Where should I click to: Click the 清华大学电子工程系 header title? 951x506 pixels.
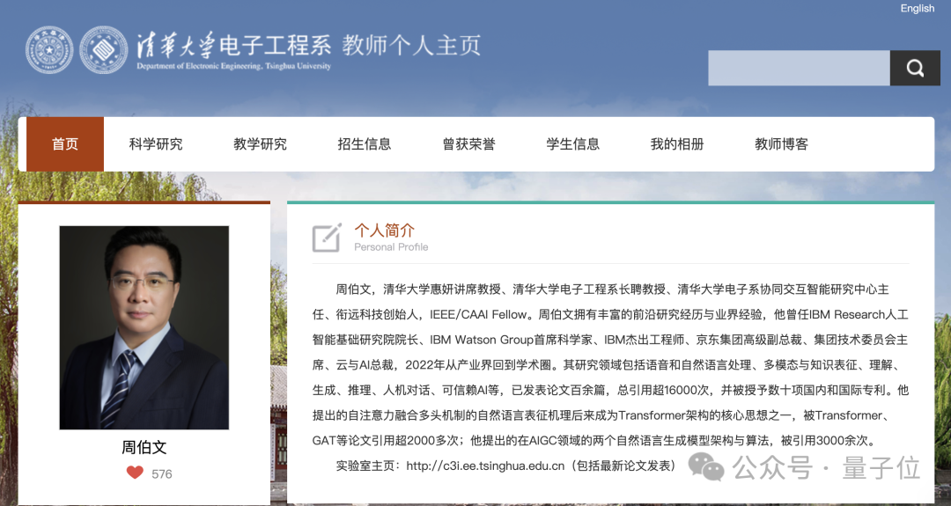(234, 45)
